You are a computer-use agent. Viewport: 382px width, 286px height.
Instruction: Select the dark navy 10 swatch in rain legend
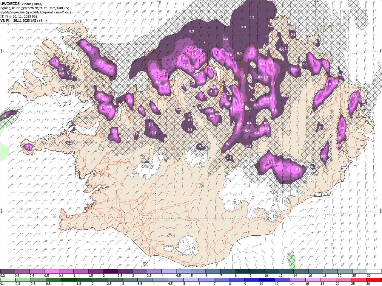267,280
